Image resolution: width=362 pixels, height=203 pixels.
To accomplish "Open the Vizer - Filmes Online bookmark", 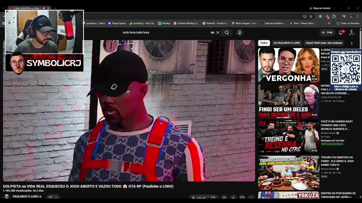I will tap(302, 23).
